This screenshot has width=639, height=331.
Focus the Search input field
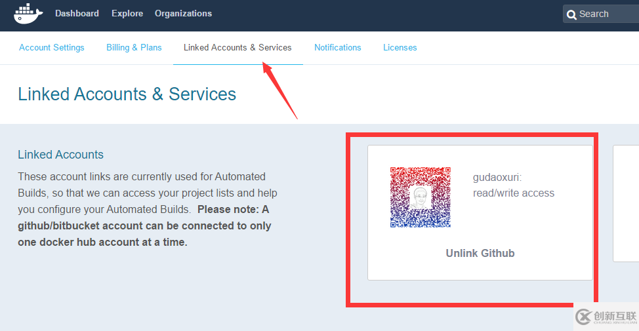point(601,14)
